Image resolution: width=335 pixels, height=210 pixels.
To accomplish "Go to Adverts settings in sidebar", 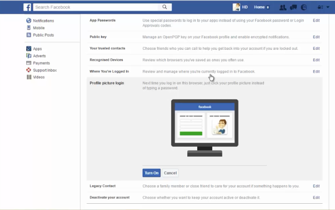I will [39, 56].
